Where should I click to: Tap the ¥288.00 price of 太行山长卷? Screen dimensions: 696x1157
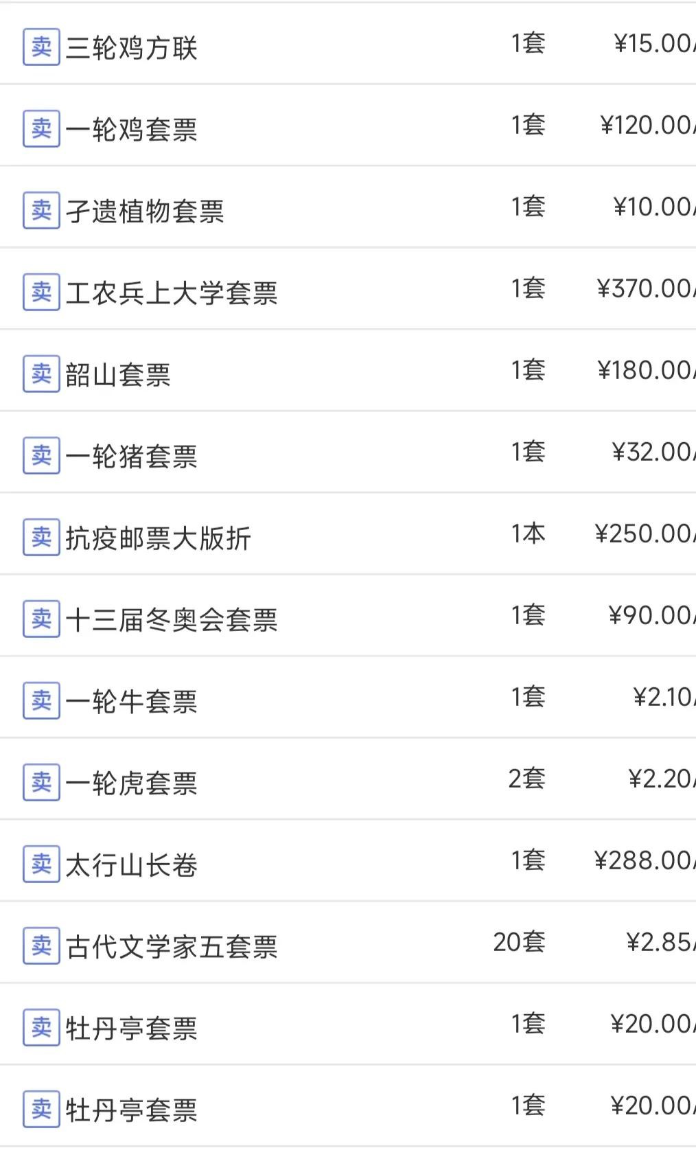pyautogui.click(x=644, y=860)
